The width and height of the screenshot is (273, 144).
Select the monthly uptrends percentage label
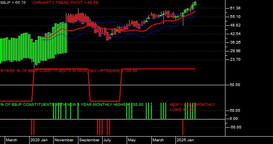coord(69,71)
